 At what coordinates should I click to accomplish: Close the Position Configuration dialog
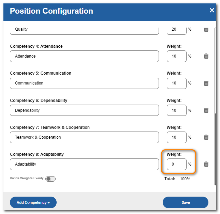click(212, 11)
